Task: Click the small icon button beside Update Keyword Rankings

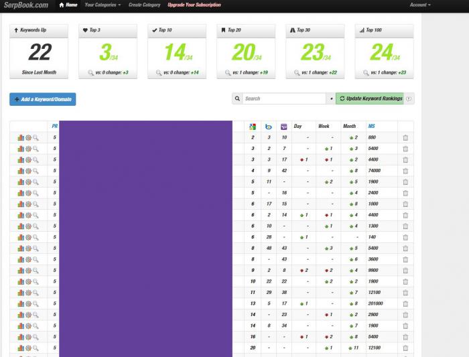Action: [x=409, y=98]
